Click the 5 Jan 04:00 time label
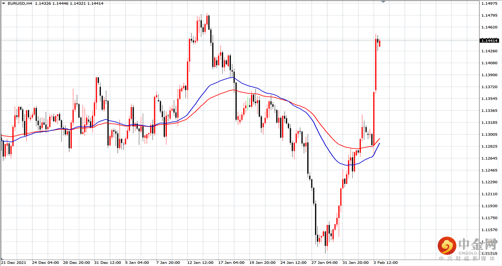Screen dimensions: 502x266 click(137, 262)
